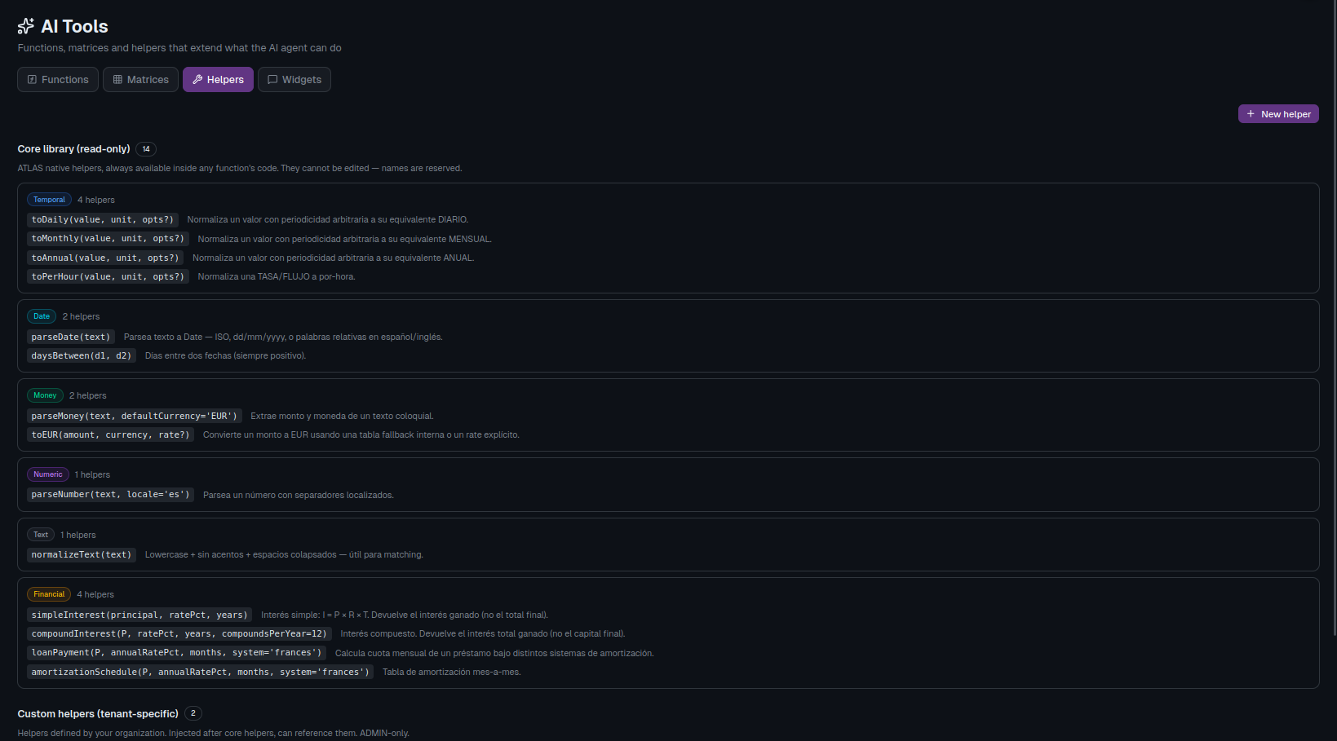Click 'Convierte un monto a EUR' description
Viewport: 1337px width, 741px height.
coord(361,435)
